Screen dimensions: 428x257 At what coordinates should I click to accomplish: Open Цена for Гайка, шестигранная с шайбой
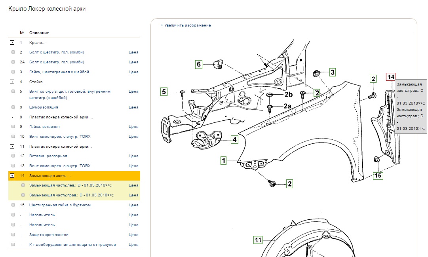133,72
